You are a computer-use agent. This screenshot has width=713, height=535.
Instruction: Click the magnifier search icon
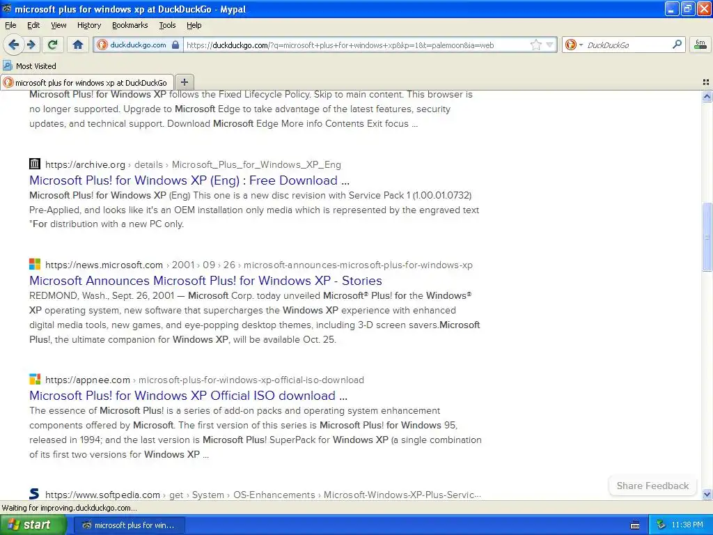tap(677, 45)
